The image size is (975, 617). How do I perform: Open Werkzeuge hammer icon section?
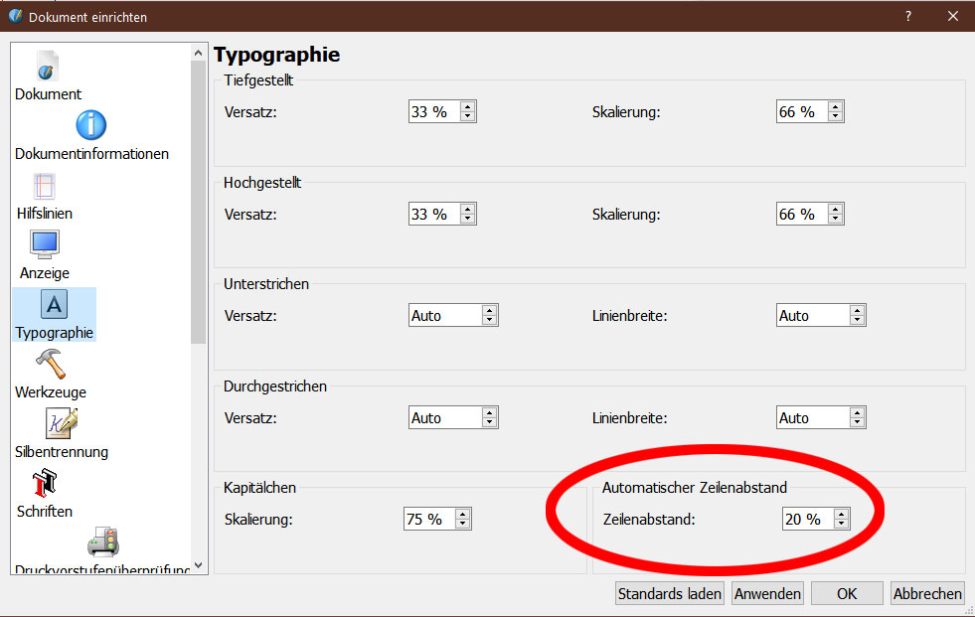pos(50,364)
